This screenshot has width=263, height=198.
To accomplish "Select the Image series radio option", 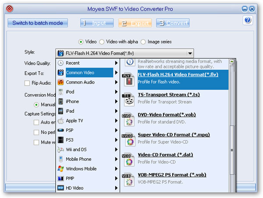I will pos(143,42).
